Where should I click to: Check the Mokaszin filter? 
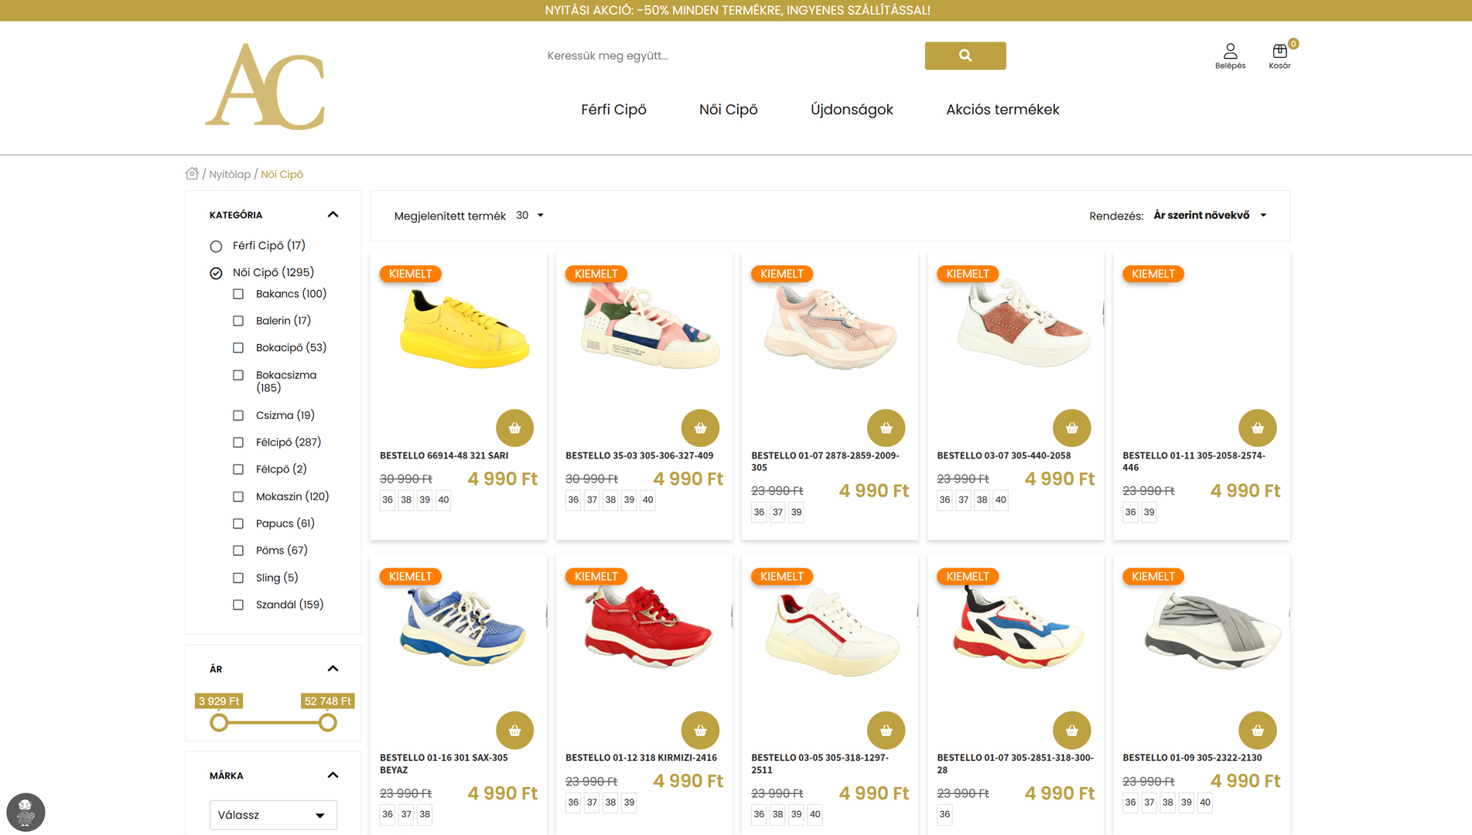point(238,496)
